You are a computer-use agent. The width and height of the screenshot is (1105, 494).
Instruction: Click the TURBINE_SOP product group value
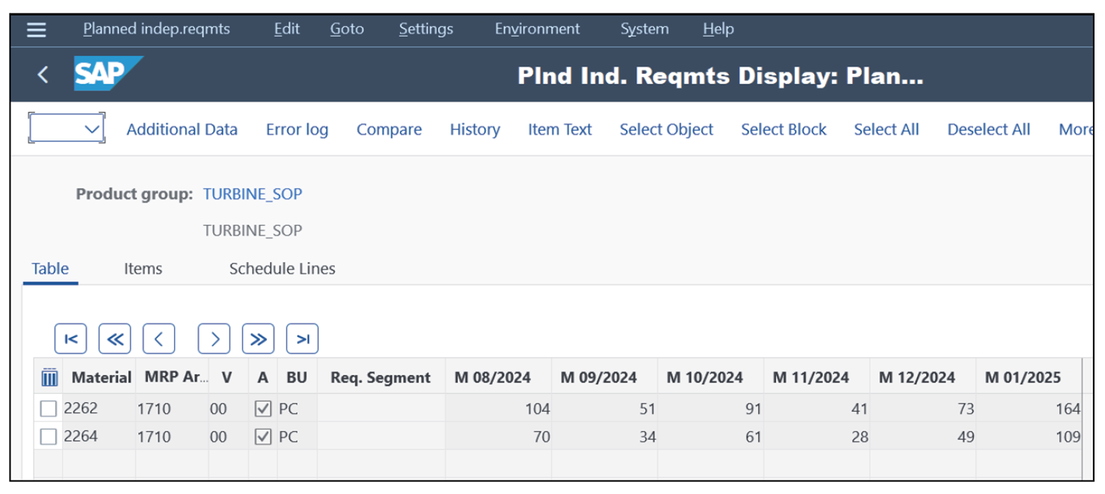point(253,194)
